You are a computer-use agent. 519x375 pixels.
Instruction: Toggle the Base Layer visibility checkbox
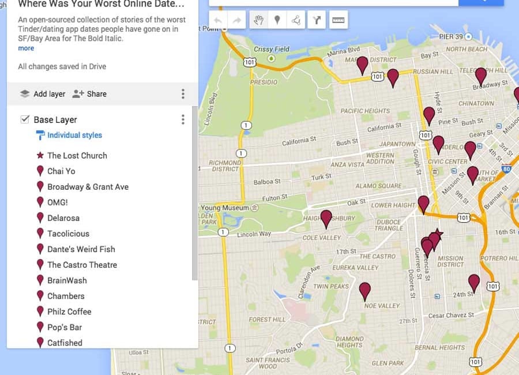24,119
